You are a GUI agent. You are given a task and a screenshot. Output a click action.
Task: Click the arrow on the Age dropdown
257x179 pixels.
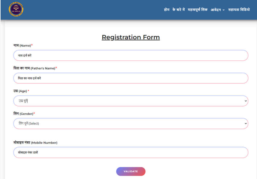pyautogui.click(x=246, y=101)
